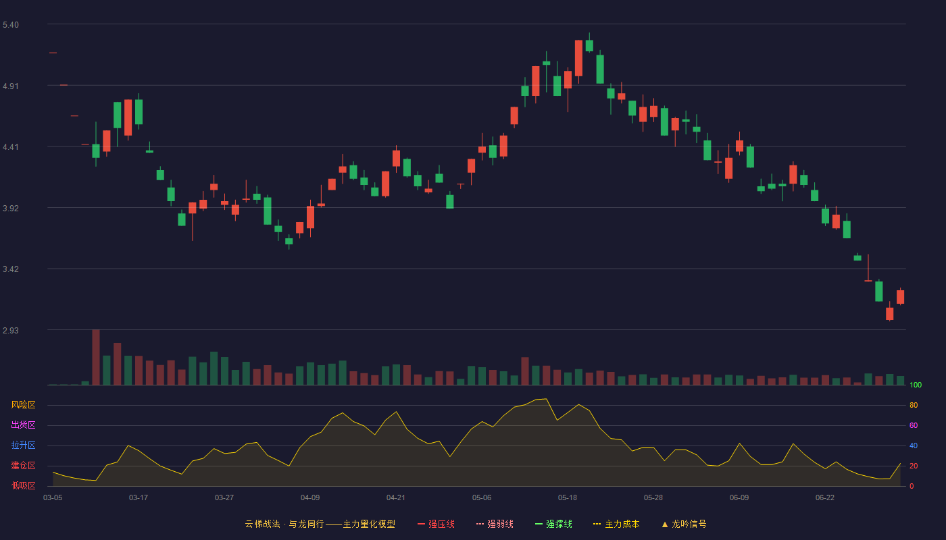Click the 05-18 date axis label
The image size is (946, 540).
[568, 497]
